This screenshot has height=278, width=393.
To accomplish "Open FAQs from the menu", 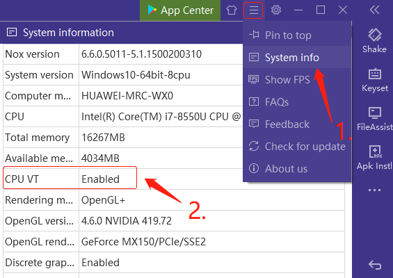I will (297, 102).
